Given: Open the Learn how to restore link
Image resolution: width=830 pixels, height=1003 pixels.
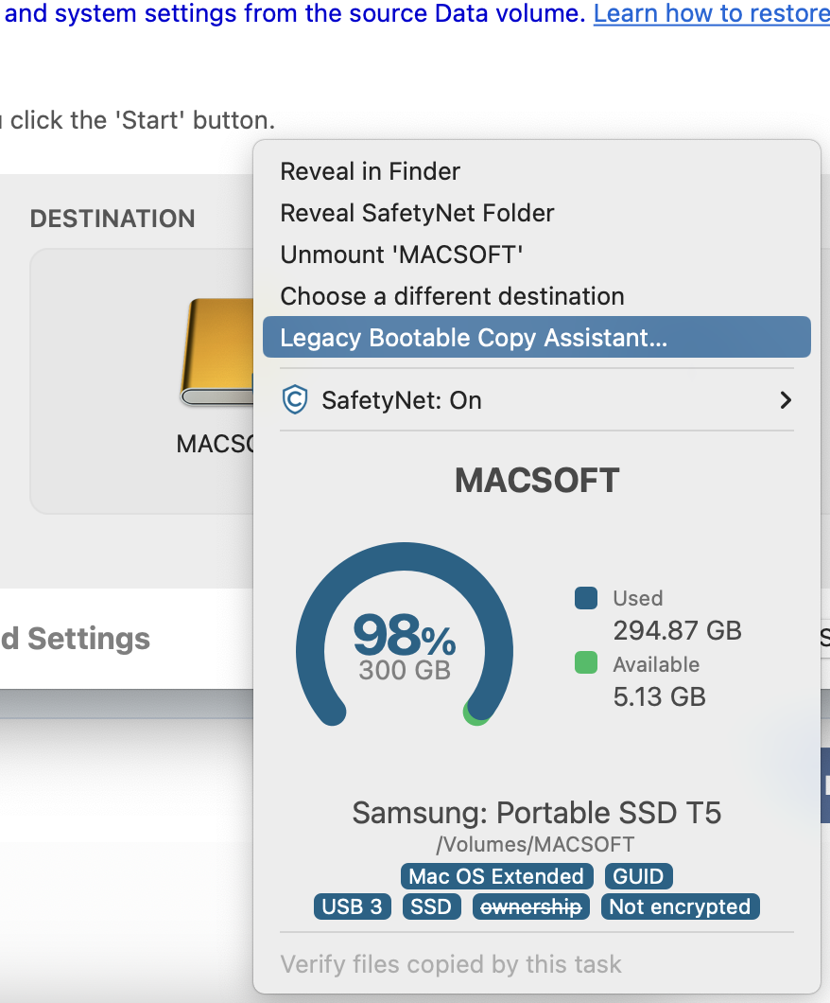Looking at the screenshot, I should (x=712, y=13).
